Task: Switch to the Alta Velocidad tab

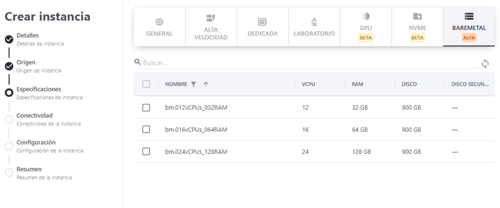Action: tap(211, 27)
